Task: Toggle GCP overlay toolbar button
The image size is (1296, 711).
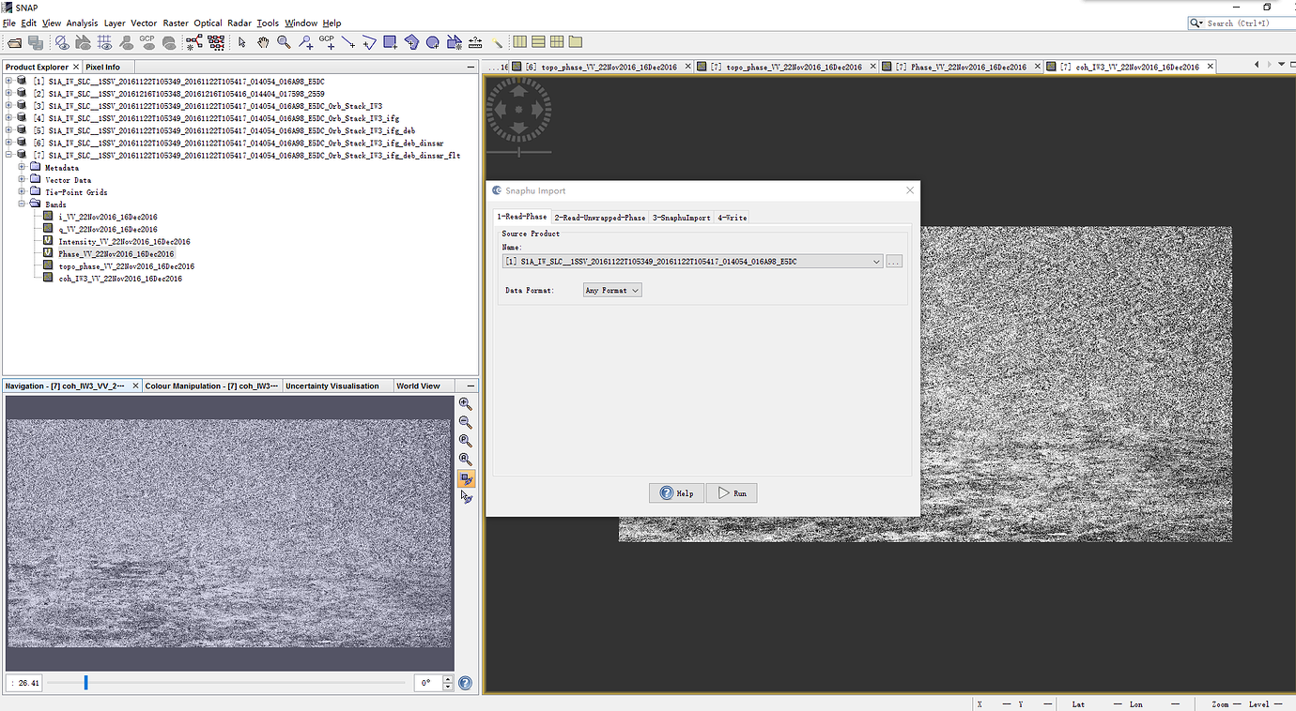Action: tap(147, 42)
